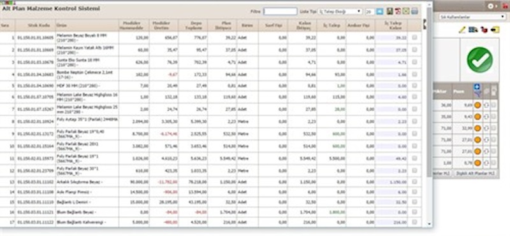Tick the checkbox for row 5 MDF 30 MM

tap(414, 86)
